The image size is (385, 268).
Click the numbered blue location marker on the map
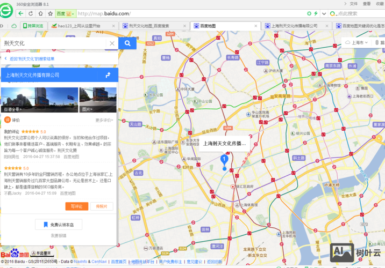225,159
